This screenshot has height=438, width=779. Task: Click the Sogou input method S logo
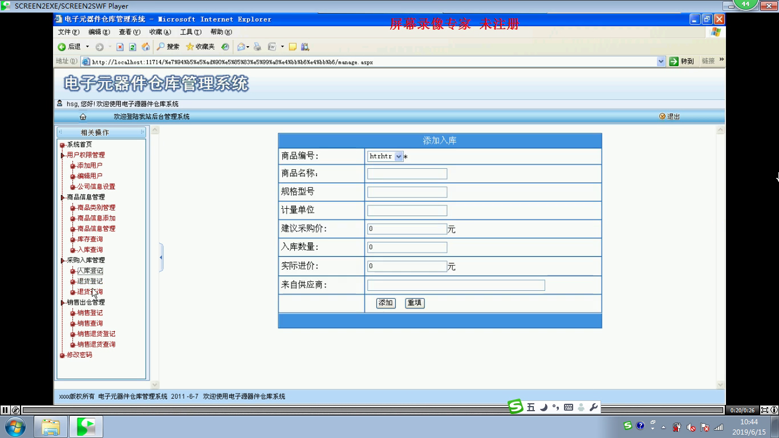[x=516, y=407]
